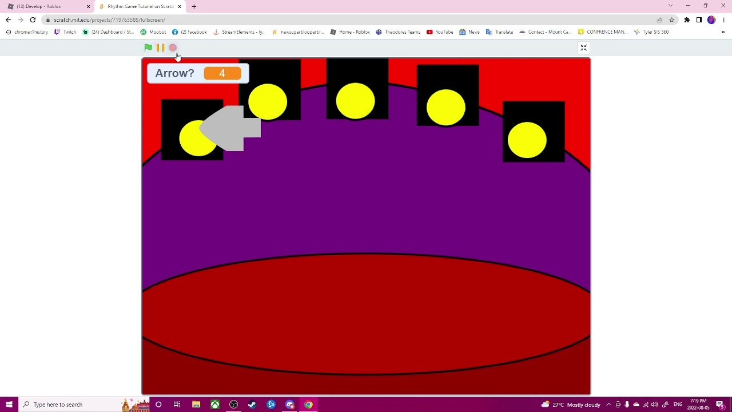Exit fullscreen stage mode

click(584, 48)
